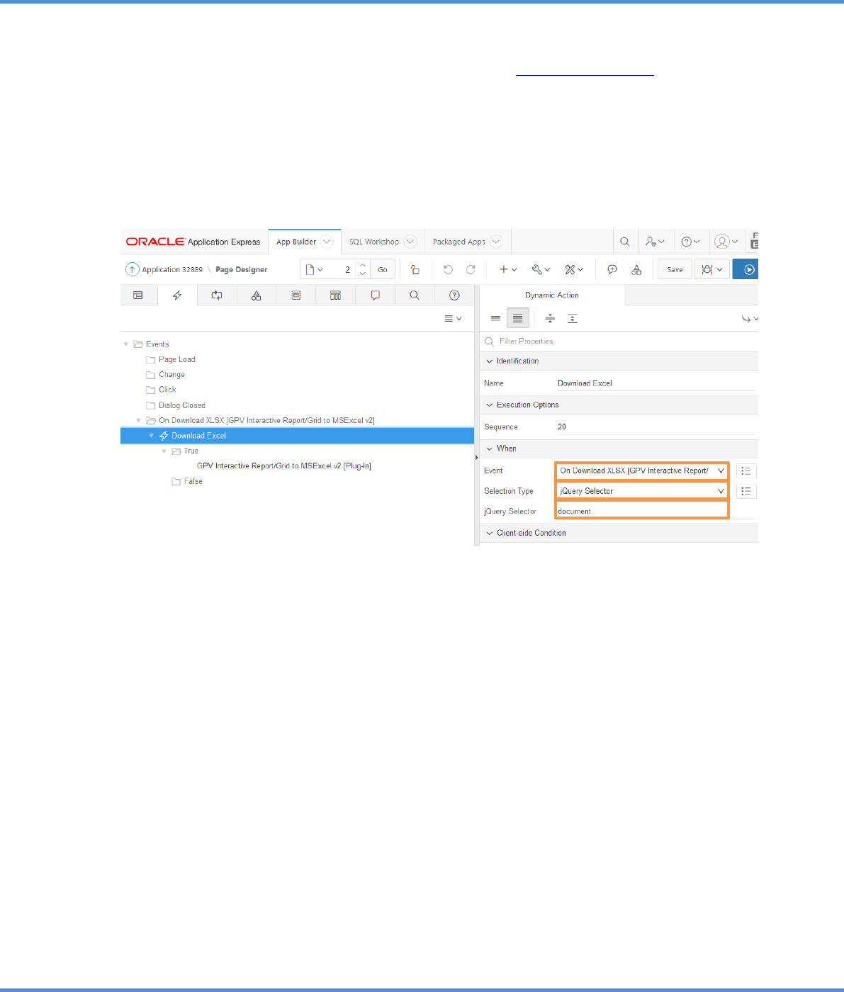
Task: Select the Click tree item
Action: point(167,390)
